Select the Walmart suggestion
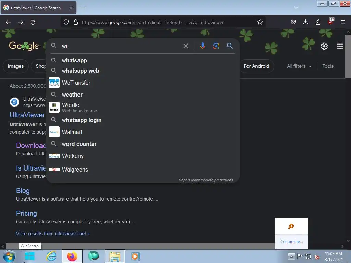The width and height of the screenshot is (351, 263). coord(143,132)
